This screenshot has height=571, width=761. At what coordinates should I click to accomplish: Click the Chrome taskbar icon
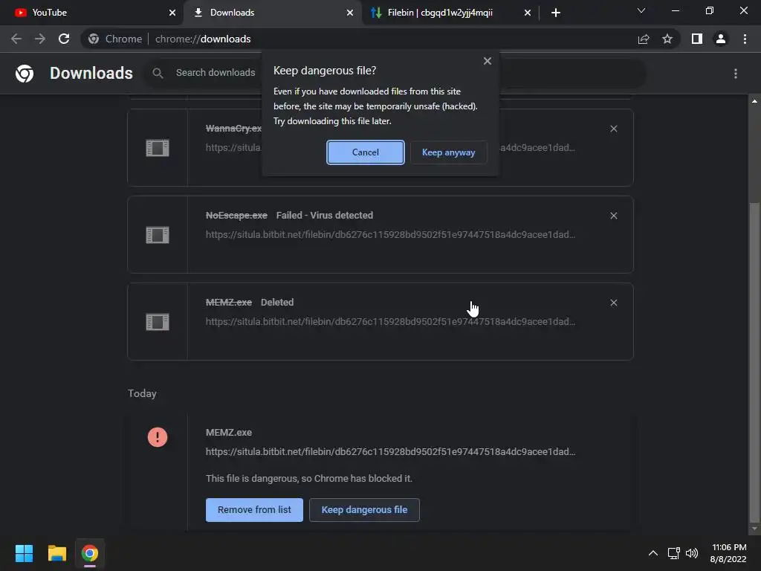coord(90,553)
